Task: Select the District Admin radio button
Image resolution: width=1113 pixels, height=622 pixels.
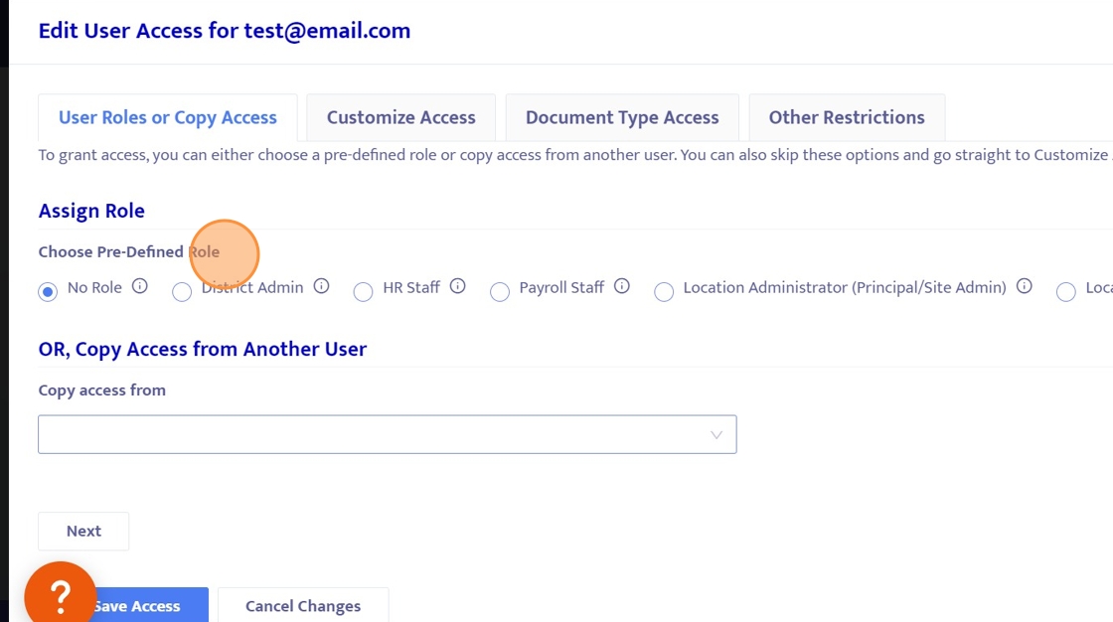Action: pyautogui.click(x=182, y=292)
